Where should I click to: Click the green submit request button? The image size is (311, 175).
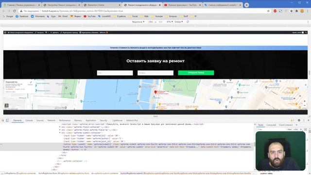pyautogui.click(x=196, y=73)
